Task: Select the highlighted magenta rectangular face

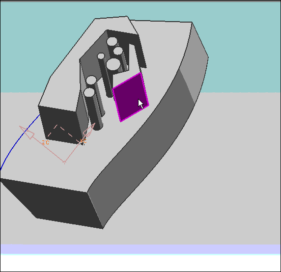Action: 131,97
